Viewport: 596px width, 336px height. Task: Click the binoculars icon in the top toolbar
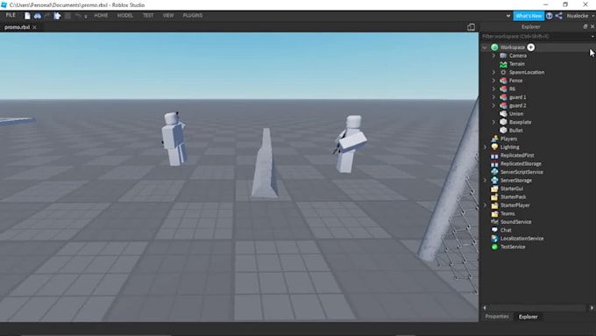[37, 16]
